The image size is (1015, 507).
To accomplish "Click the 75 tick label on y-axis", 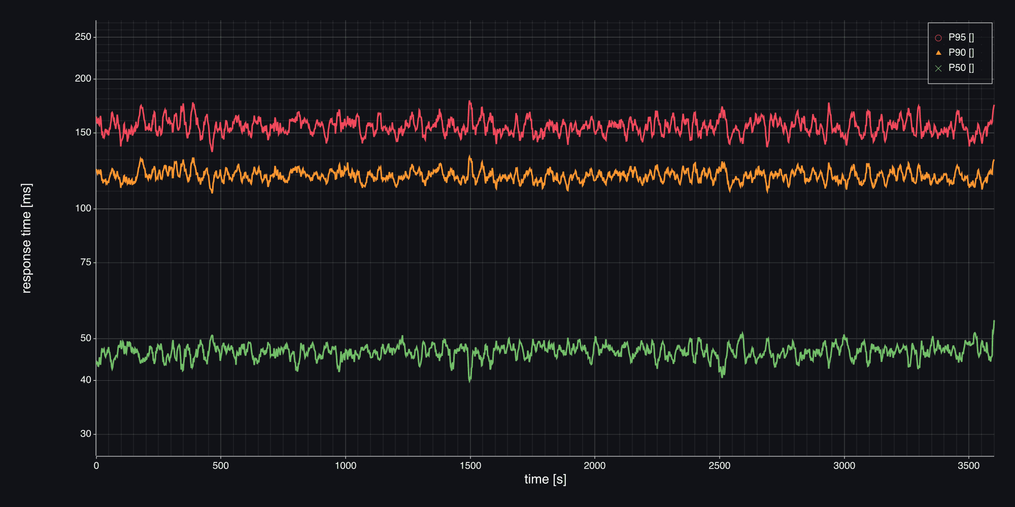I will coord(86,263).
